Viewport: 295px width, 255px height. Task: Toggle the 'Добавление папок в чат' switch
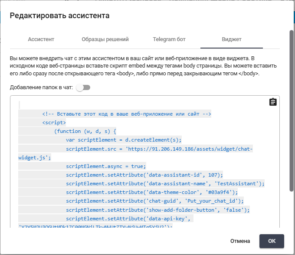click(x=82, y=87)
